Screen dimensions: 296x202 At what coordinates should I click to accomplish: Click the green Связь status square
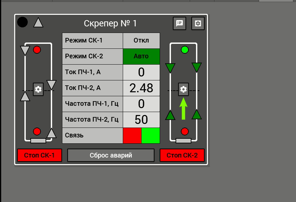151,135
